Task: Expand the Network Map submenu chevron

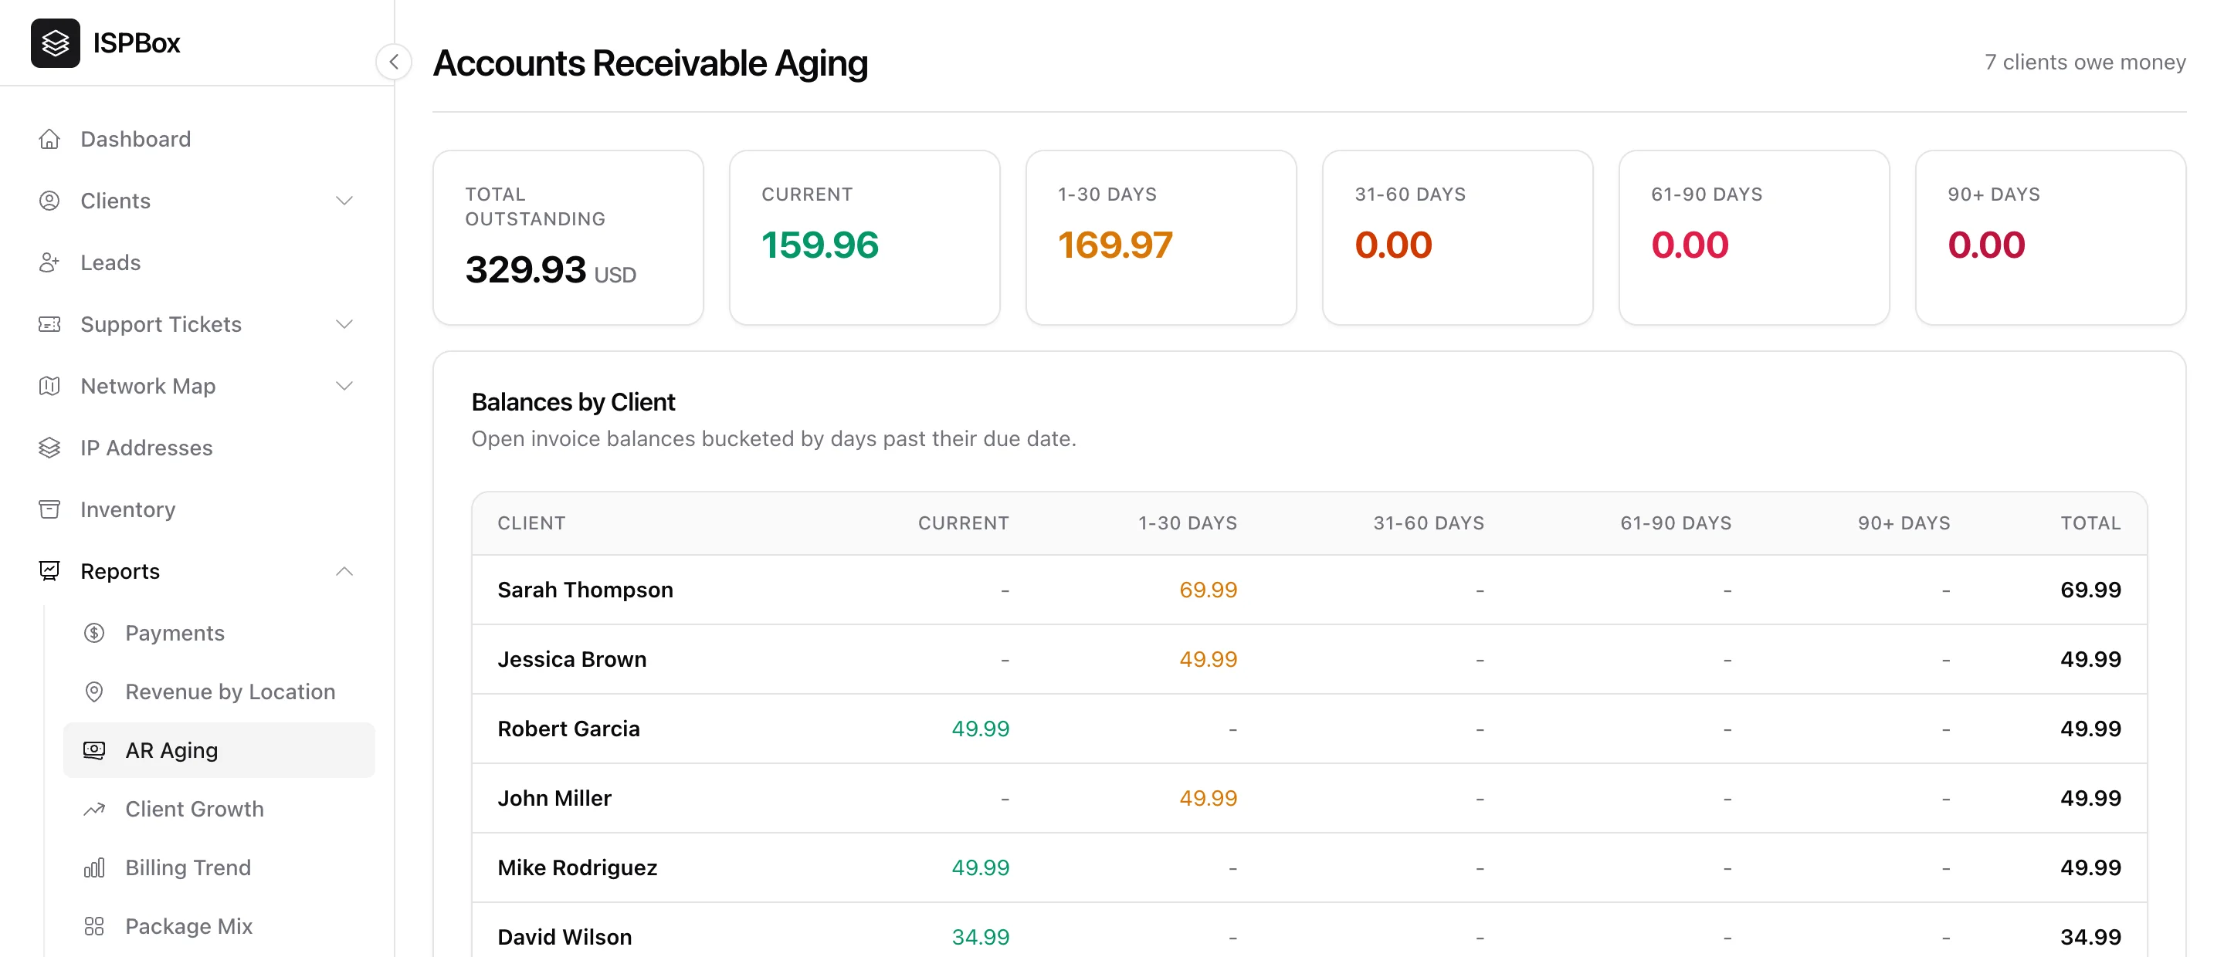Action: 344,386
